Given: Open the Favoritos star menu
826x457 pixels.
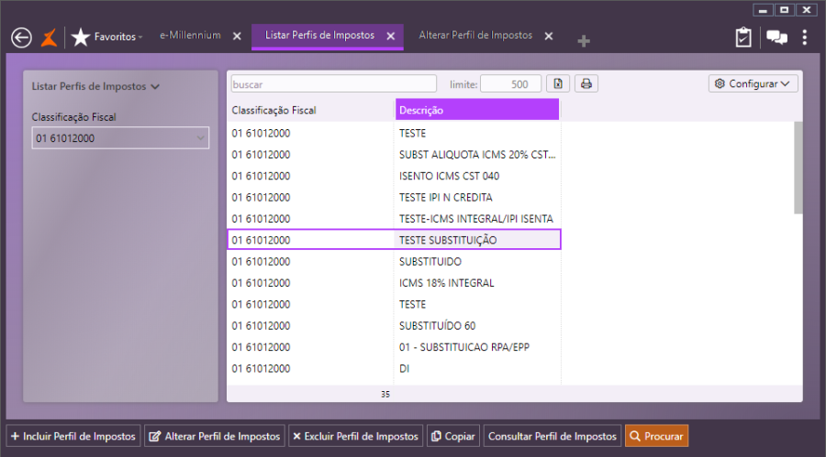Looking at the screenshot, I should (x=107, y=37).
